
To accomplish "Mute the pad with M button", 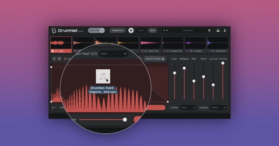I will (59, 59).
